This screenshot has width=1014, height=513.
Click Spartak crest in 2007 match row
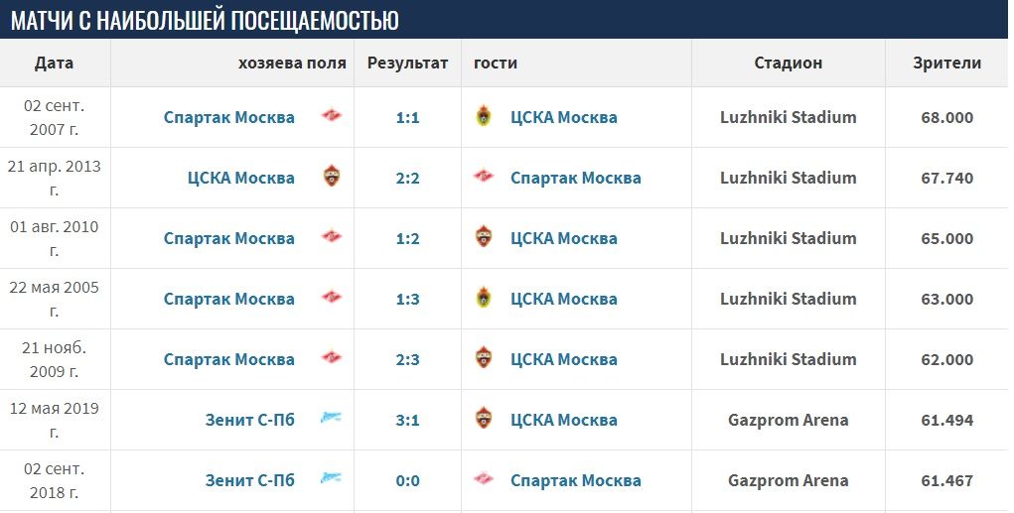[331, 116]
